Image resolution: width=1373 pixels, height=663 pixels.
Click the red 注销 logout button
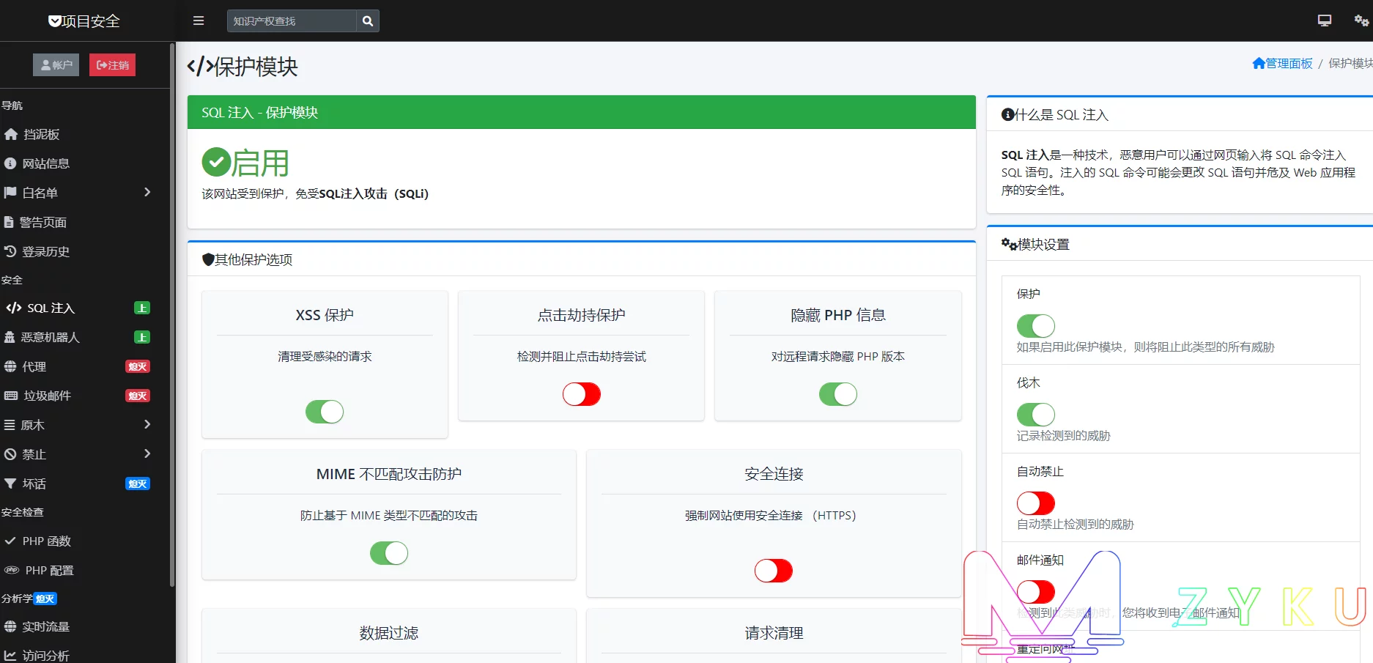pos(112,65)
